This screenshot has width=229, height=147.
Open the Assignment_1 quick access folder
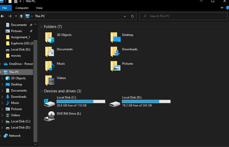[x=18, y=37]
